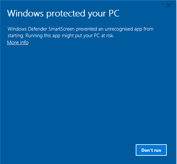Show more info about the blocked app
This screenshot has height=164, width=177.
click(x=18, y=43)
